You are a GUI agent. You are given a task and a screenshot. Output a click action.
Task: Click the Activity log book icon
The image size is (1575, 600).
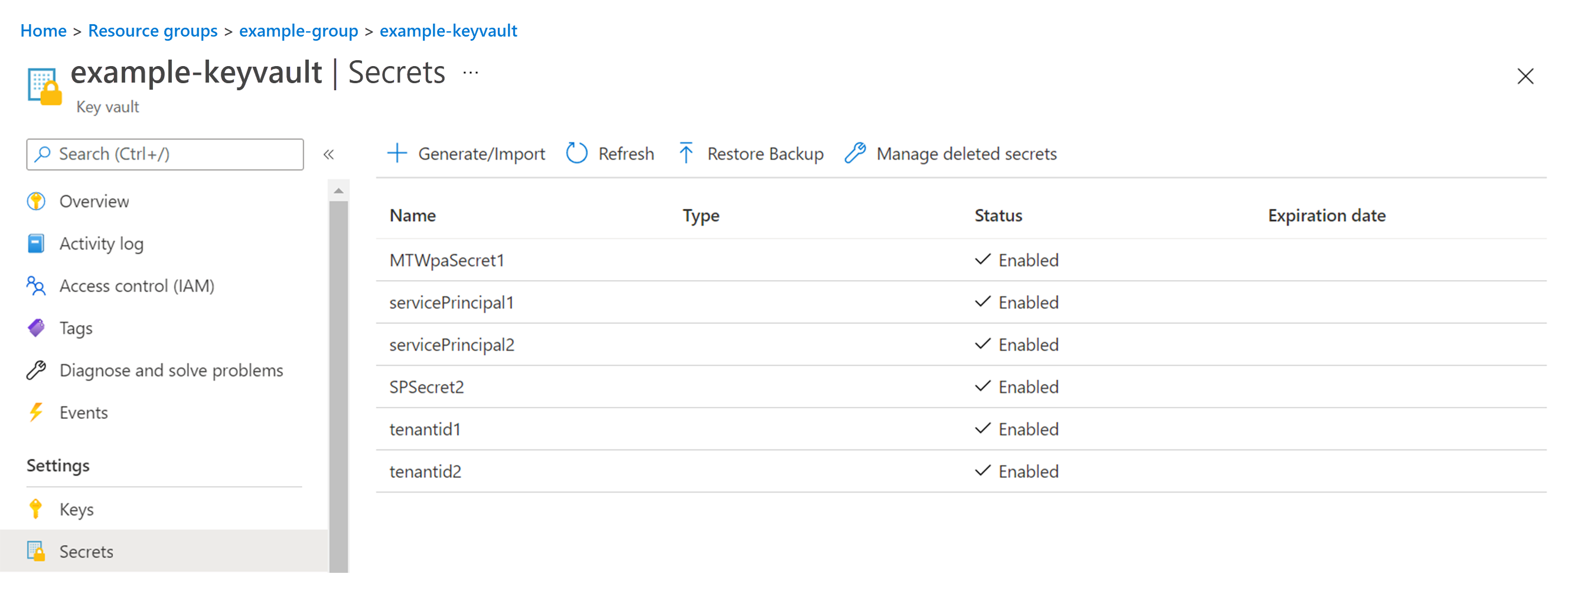(x=36, y=242)
